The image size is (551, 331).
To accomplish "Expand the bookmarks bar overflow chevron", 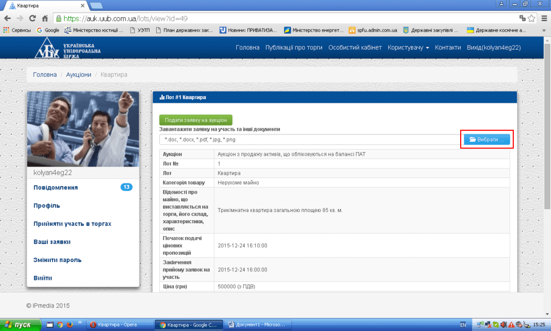I will 544,30.
